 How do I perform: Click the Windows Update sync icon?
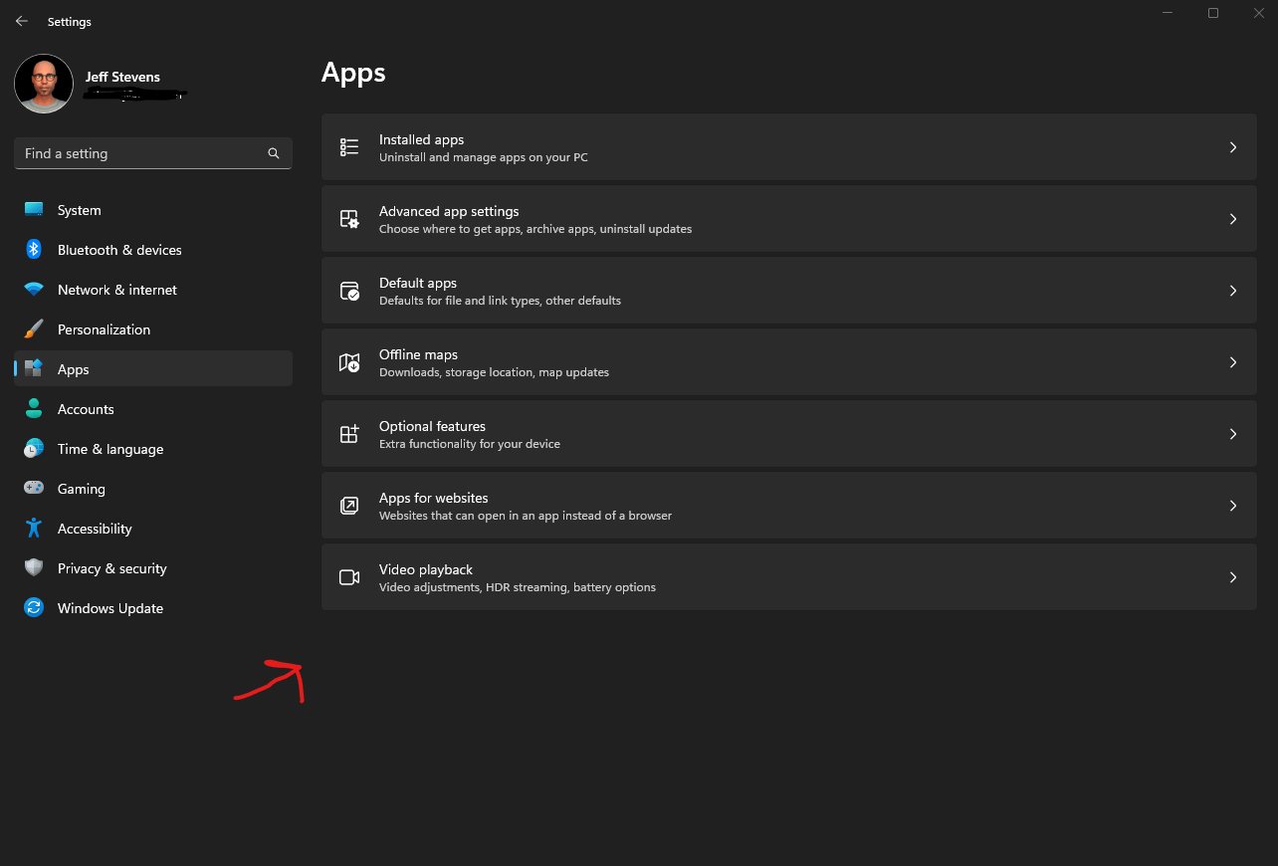34,607
